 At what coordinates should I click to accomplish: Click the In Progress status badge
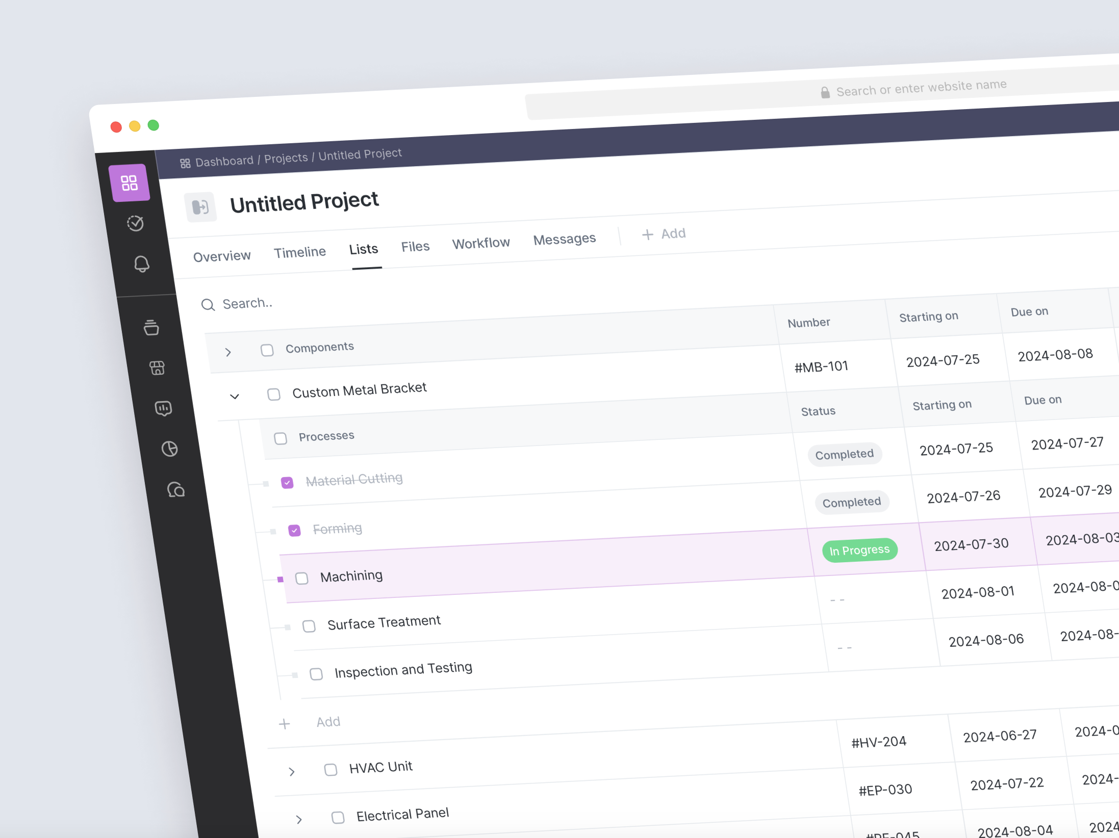click(859, 549)
